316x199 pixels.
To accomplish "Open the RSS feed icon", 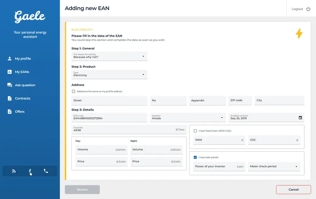I will pos(14,171).
